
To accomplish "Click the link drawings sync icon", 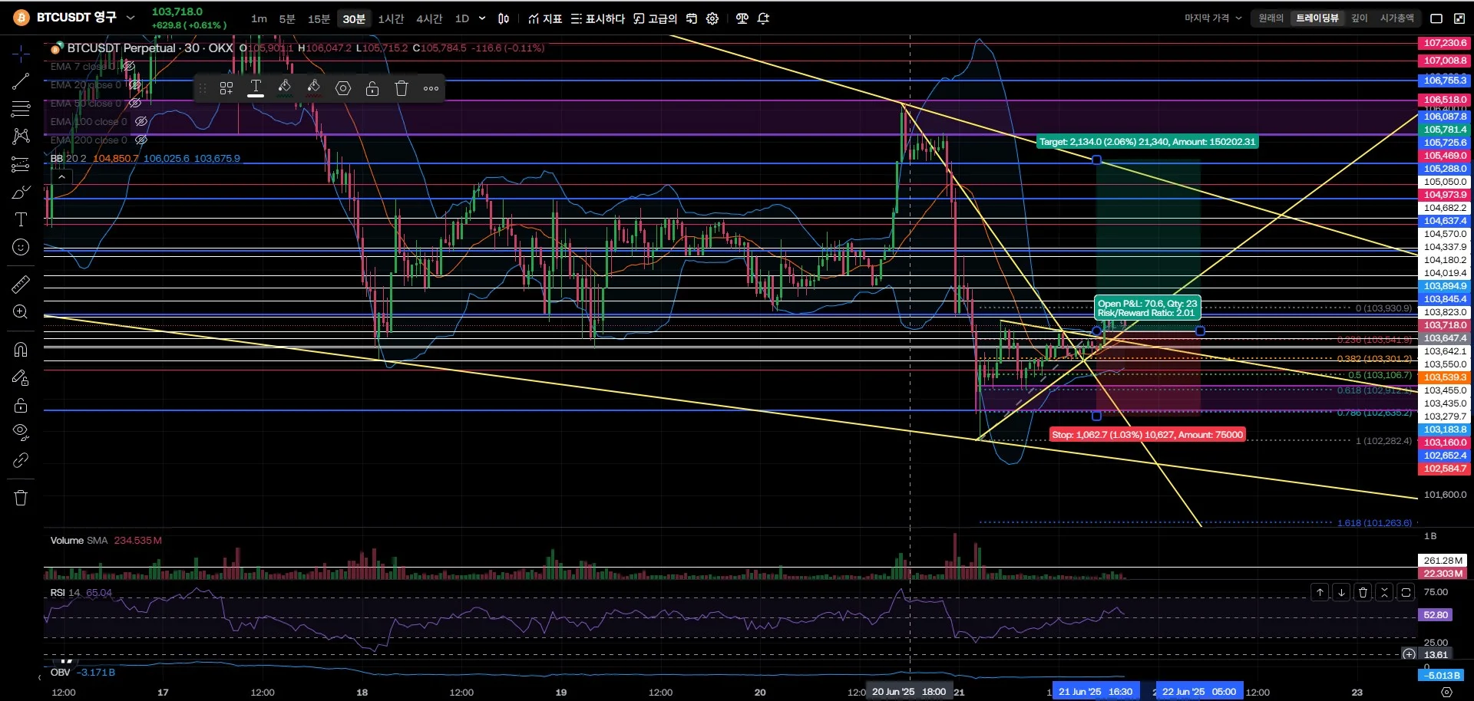I will click(x=21, y=460).
